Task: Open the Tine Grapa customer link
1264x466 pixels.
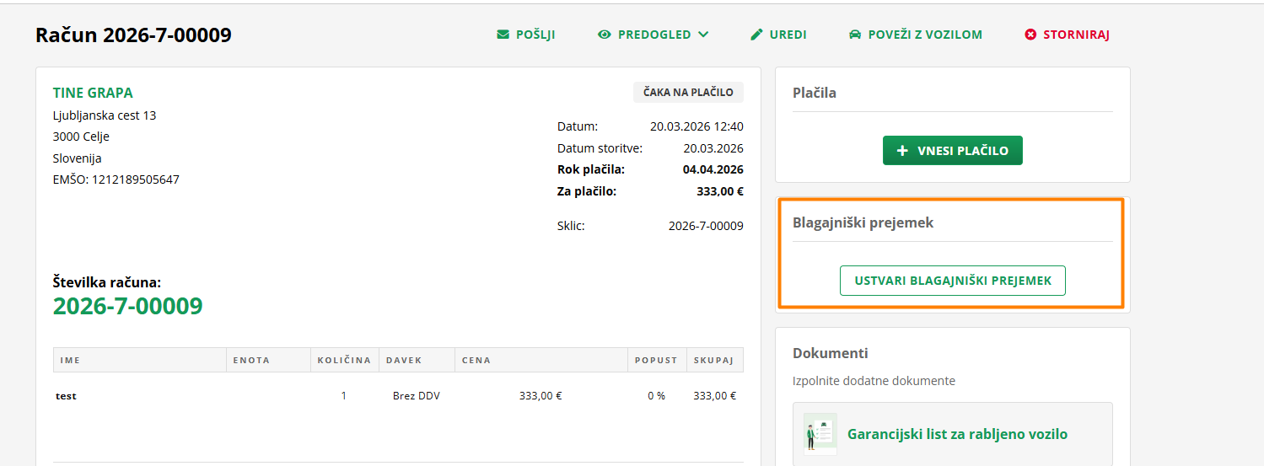Action: click(93, 93)
